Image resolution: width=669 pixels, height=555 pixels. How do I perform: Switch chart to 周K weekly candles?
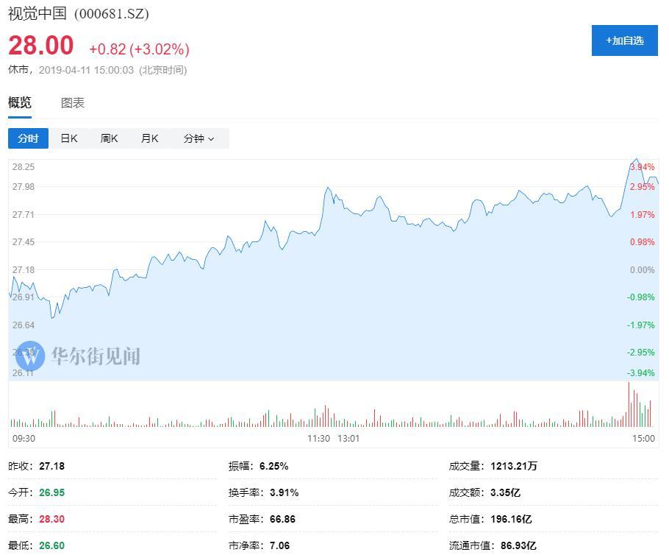click(x=109, y=138)
